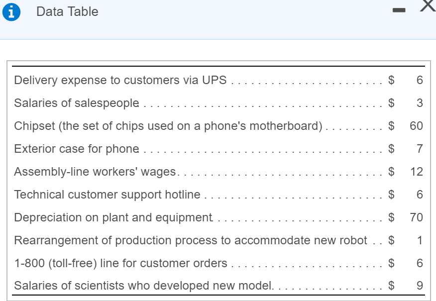
Task: Click the blue info icon
Action: (x=11, y=12)
